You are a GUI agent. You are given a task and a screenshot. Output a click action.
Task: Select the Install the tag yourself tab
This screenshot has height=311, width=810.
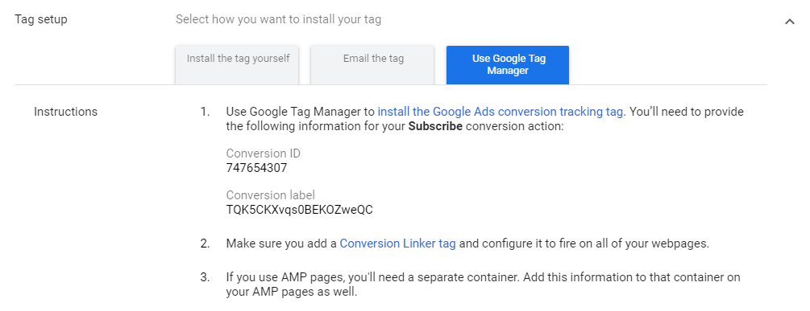(238, 65)
